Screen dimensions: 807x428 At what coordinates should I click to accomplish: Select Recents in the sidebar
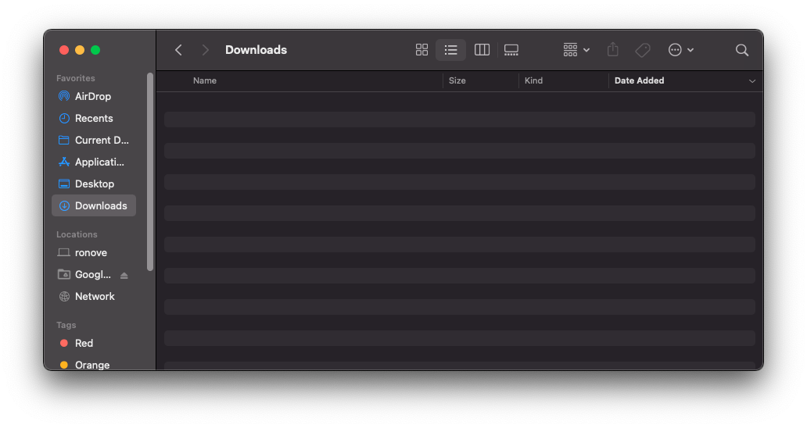click(x=94, y=119)
